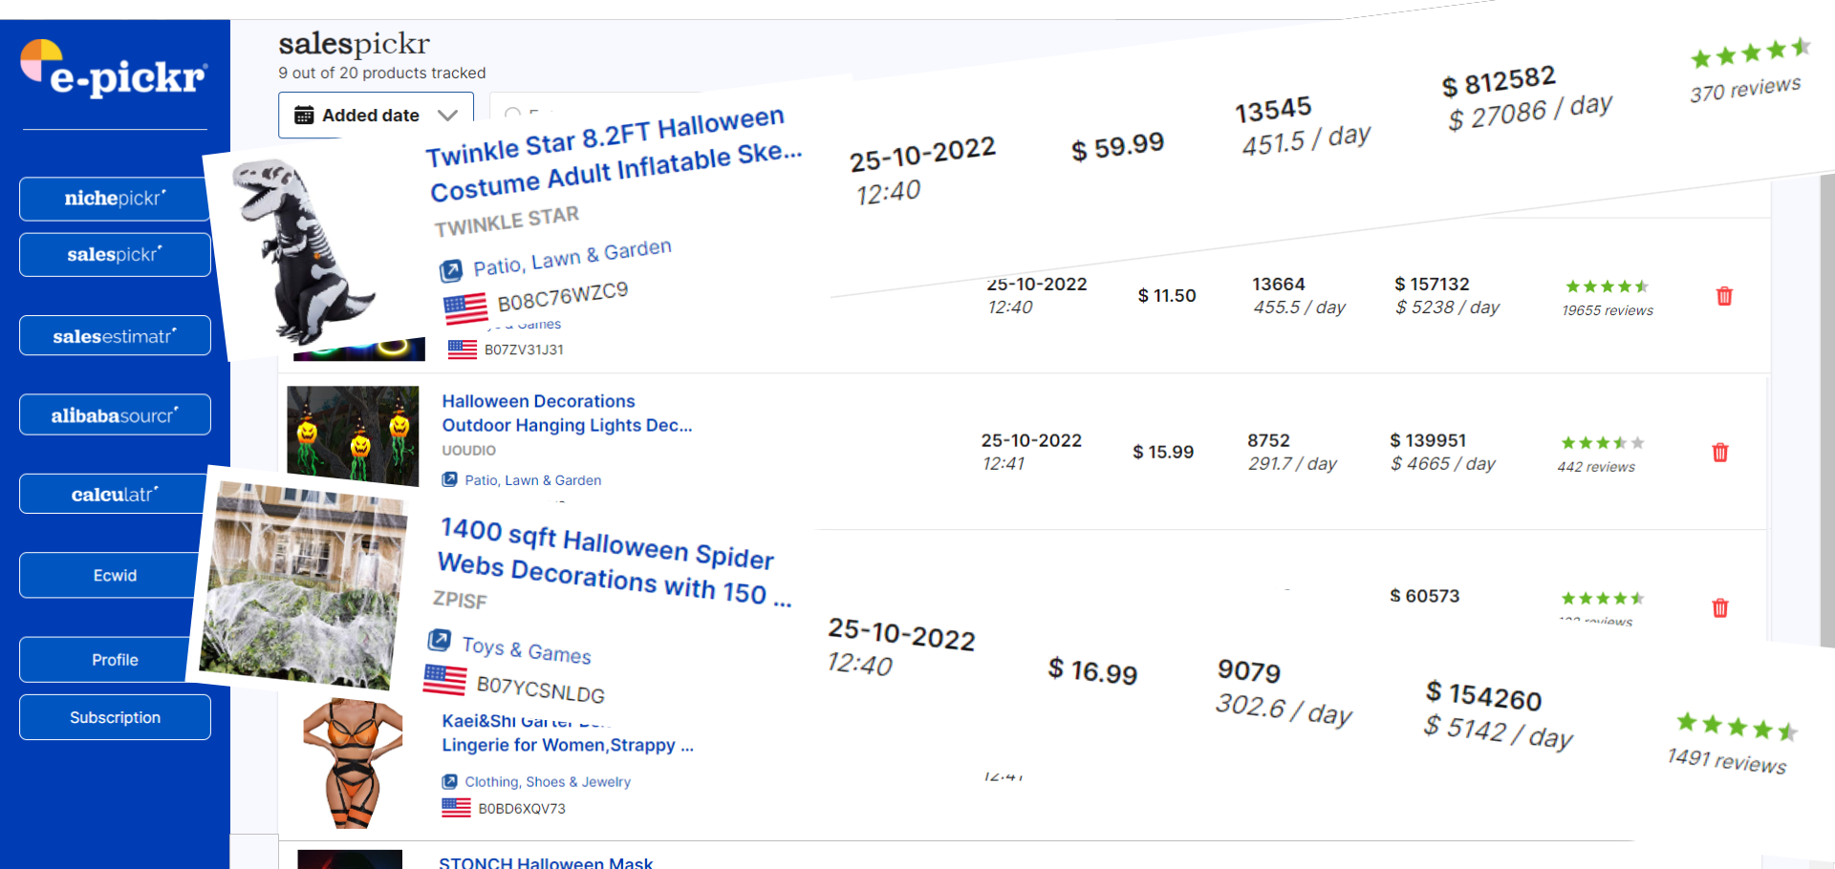The image size is (1835, 869).
Task: Delete the 13664 sales product row
Action: [1724, 296]
